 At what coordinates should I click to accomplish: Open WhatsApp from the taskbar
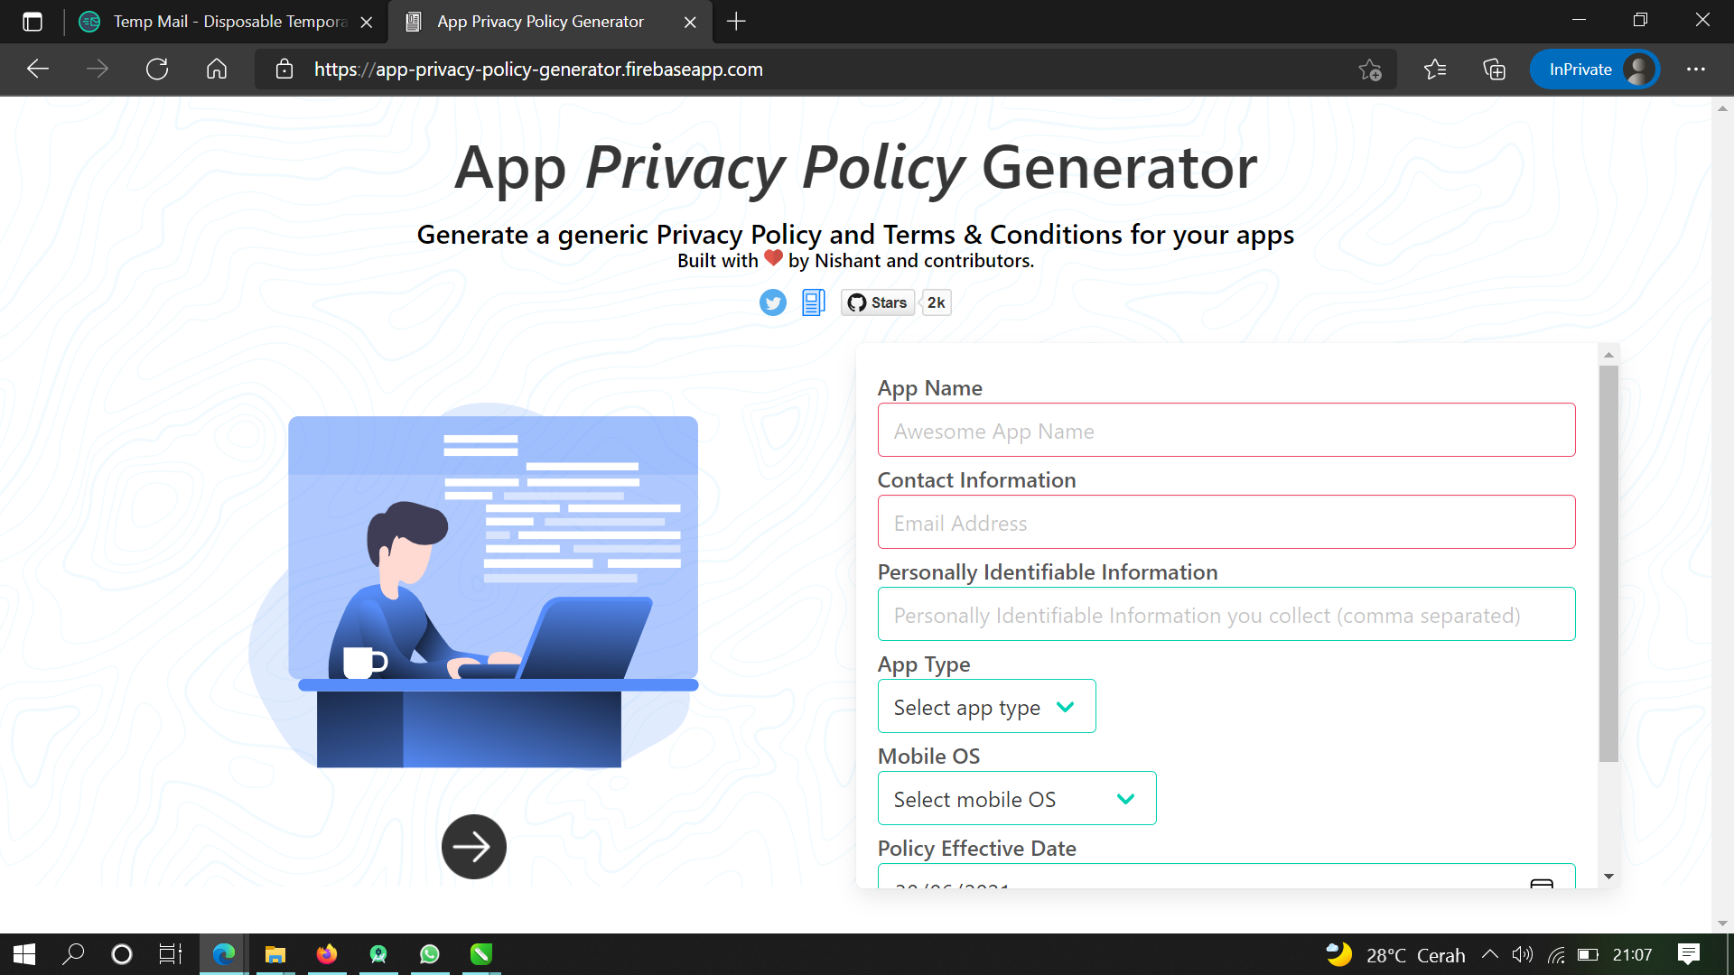[x=430, y=954]
